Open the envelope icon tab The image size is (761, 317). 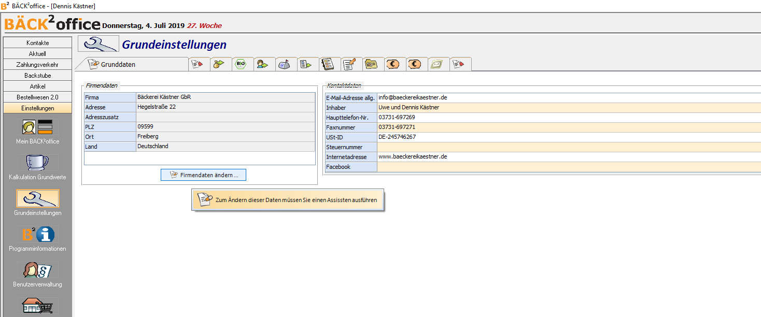(436, 64)
